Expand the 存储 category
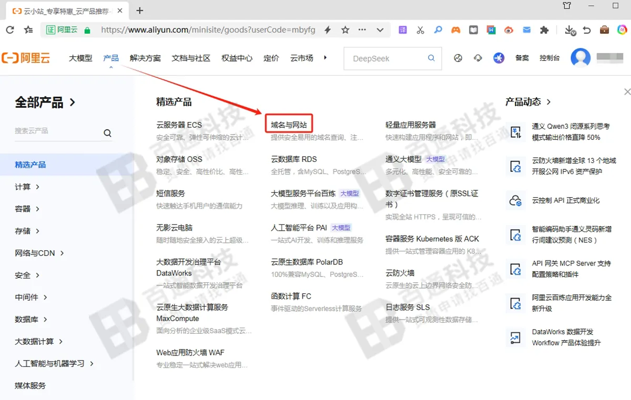 point(27,231)
